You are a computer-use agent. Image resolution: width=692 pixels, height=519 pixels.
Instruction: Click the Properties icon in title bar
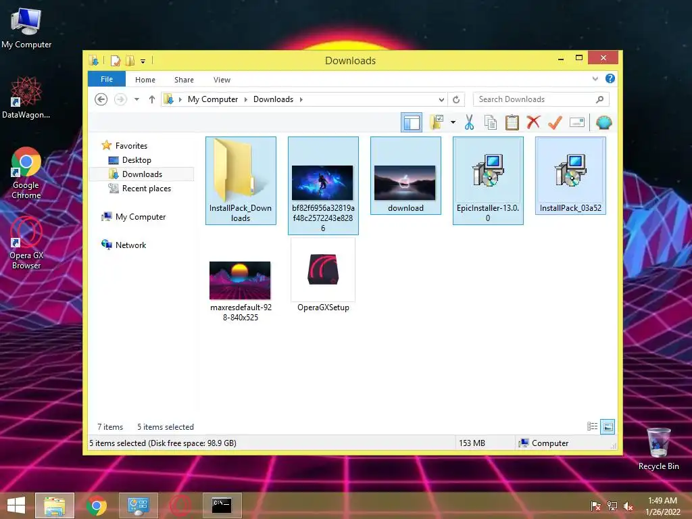[115, 60]
